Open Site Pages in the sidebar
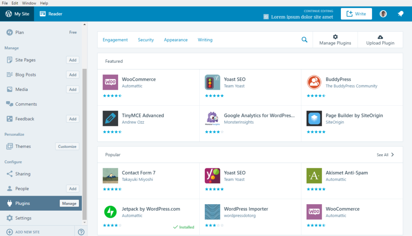Screen dimensions: 412x236 tap(25, 60)
